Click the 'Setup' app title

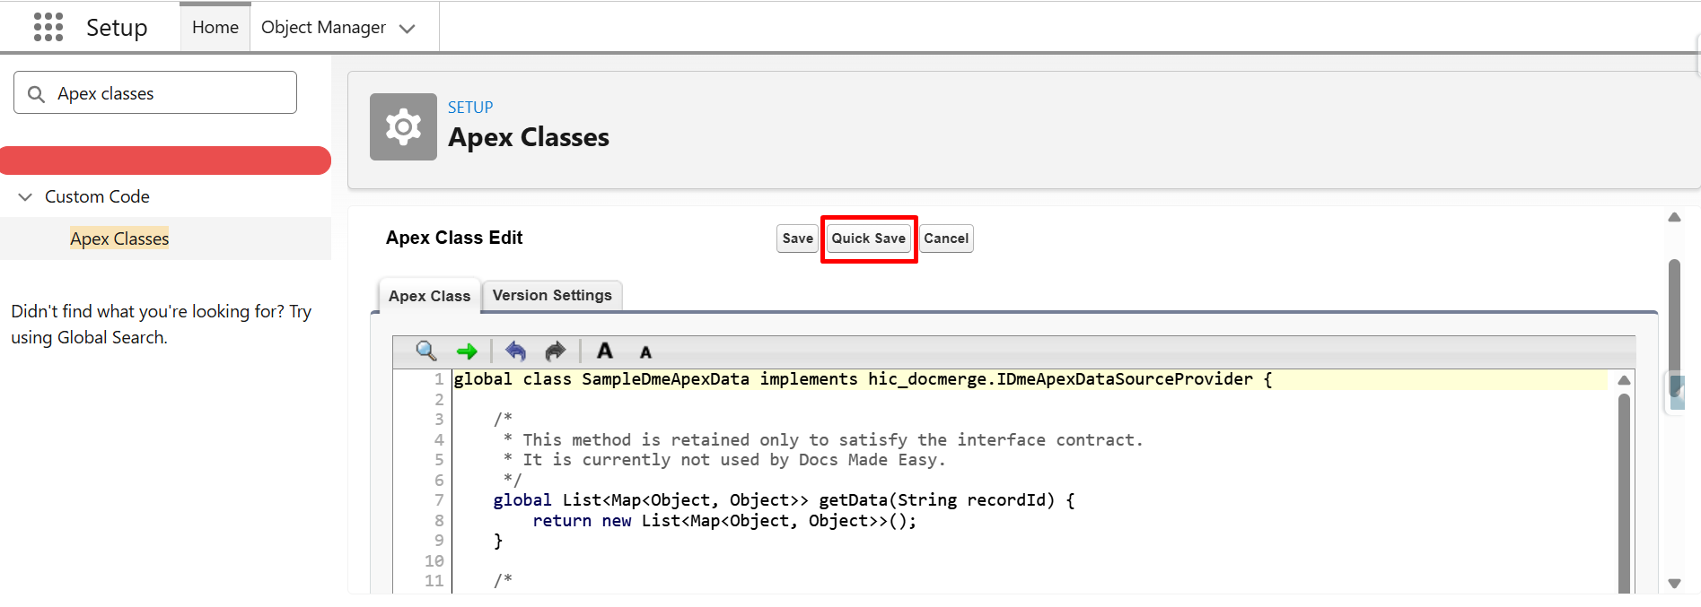pyautogui.click(x=117, y=28)
